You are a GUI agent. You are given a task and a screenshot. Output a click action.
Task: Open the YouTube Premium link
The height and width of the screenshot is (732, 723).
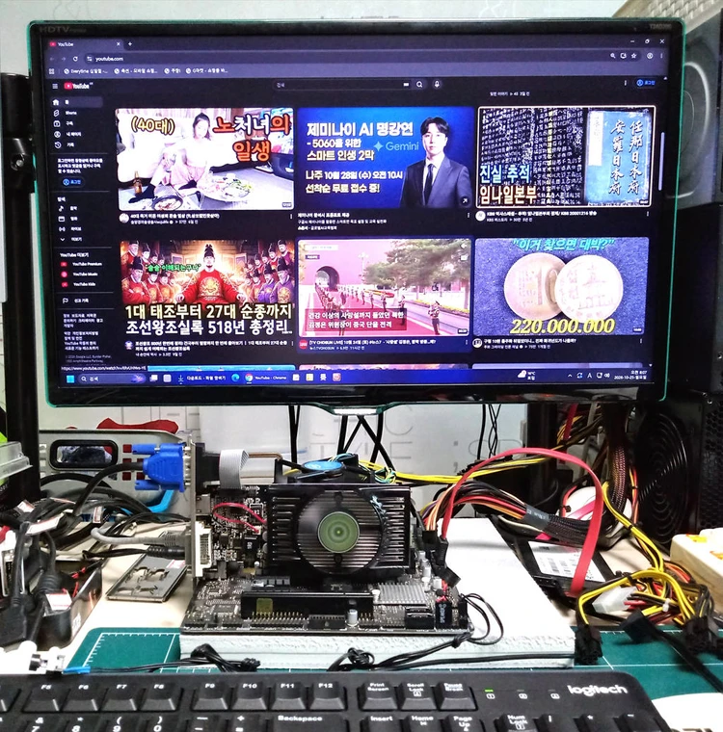tap(82, 264)
